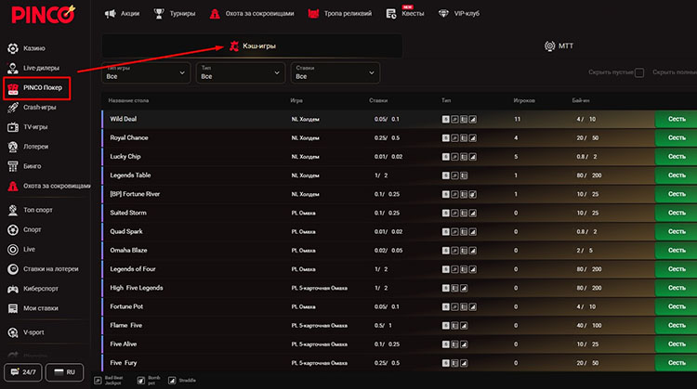Open the Тропа реликвий menu item
697x389 pixels.
(x=339, y=14)
